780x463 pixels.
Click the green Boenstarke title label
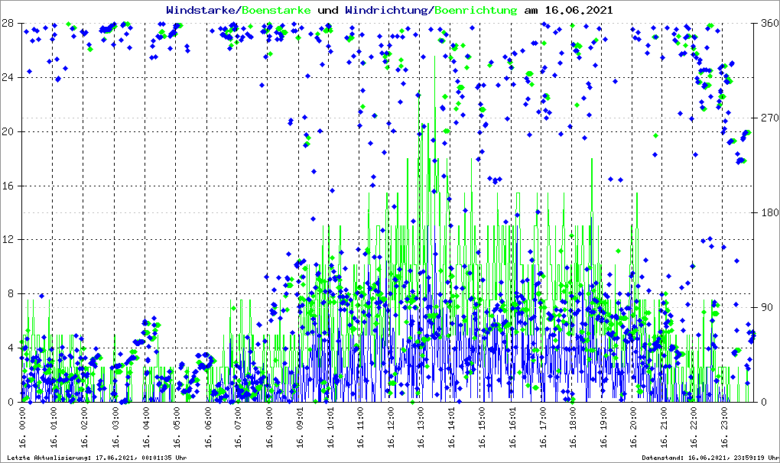[276, 11]
